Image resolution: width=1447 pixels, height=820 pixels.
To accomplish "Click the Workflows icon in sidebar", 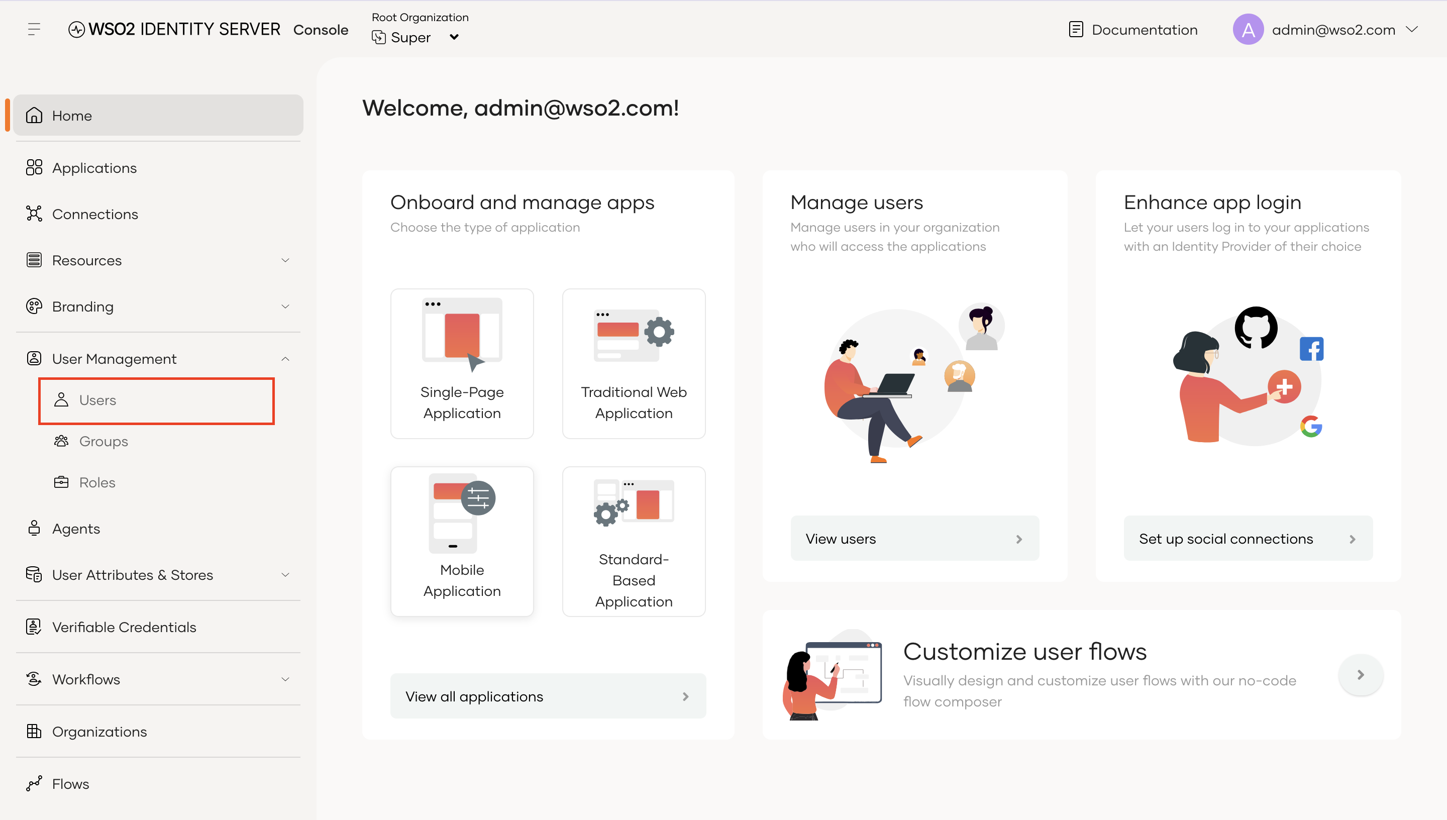I will [34, 679].
